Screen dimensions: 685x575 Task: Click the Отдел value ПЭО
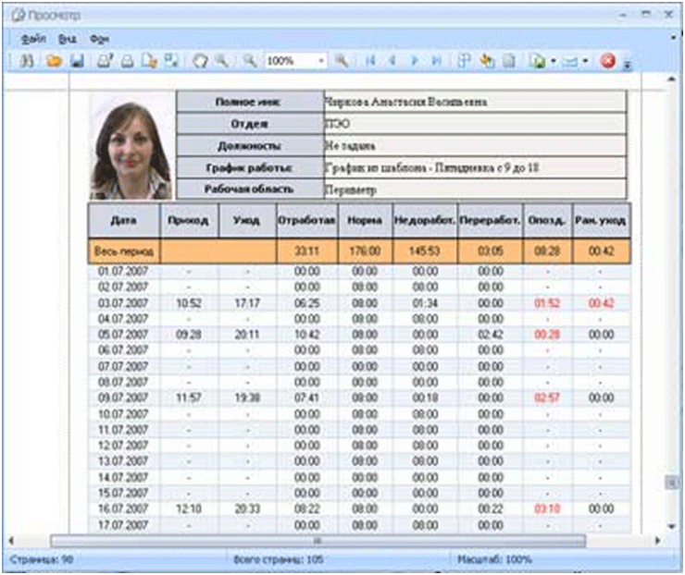[337, 124]
